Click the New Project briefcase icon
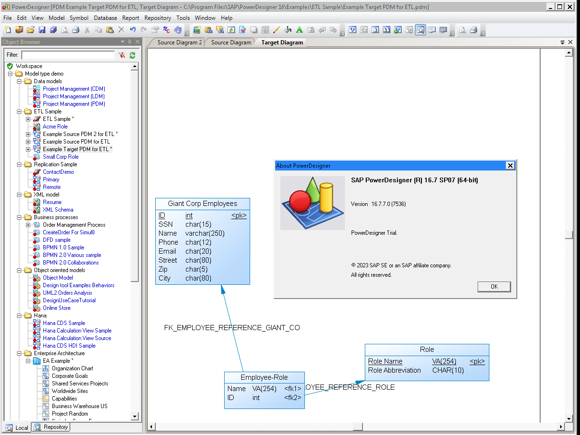580x435 pixels. (x=19, y=30)
